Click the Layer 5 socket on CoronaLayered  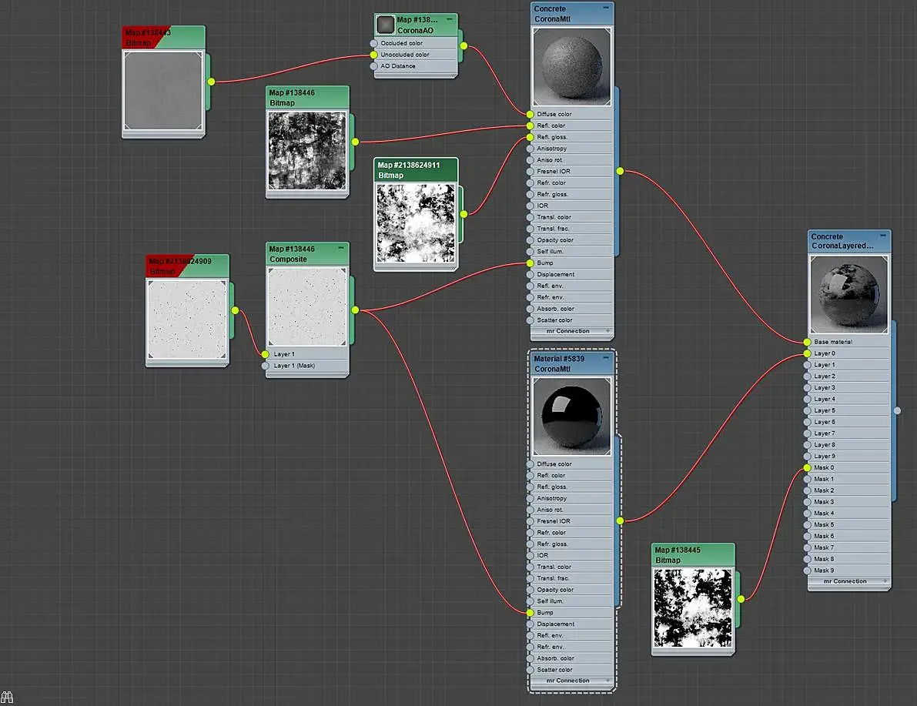(808, 410)
